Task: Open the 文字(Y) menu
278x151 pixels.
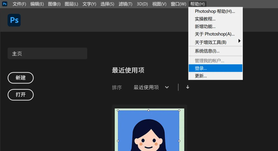Action: (x=89, y=4)
